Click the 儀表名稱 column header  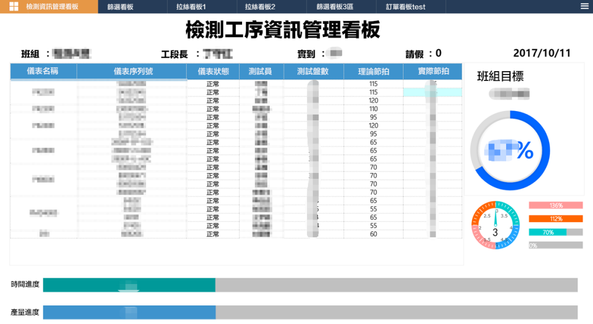pyautogui.click(x=43, y=71)
